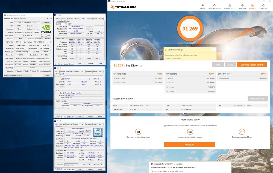The width and height of the screenshot is (273, 173).
Task: Toggle the OpenCL checkbox
Action: (16, 71)
